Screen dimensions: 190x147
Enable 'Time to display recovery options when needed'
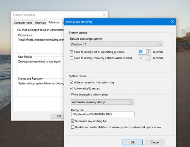tap(72, 58)
